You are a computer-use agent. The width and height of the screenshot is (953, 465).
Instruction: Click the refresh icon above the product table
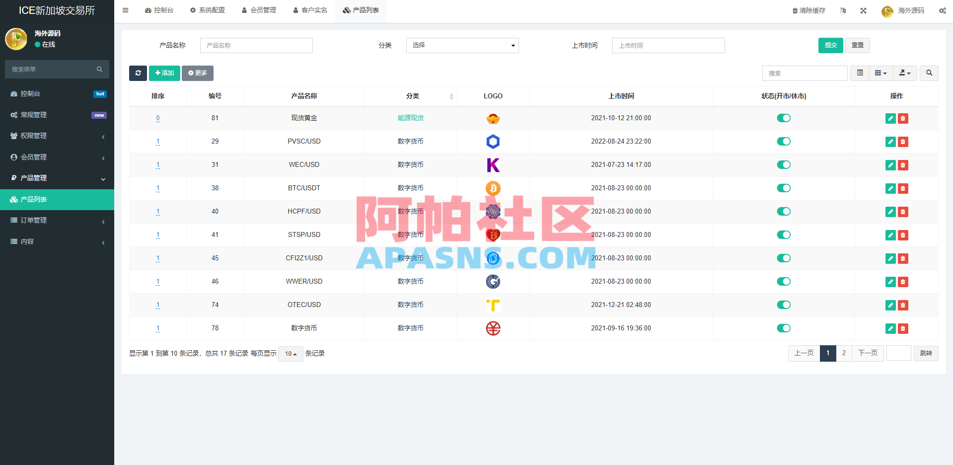point(138,73)
